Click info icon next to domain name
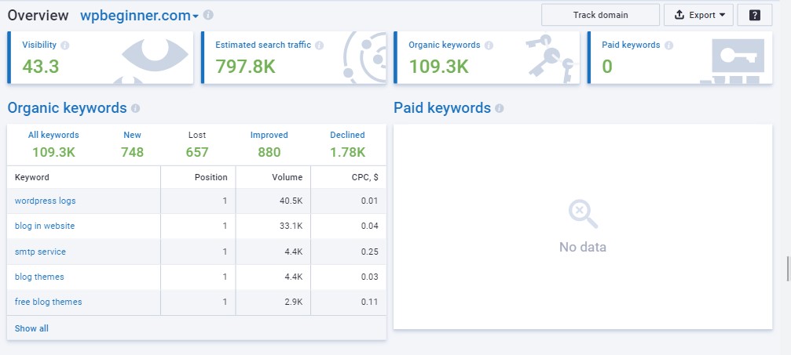This screenshot has width=791, height=355. tap(207, 15)
